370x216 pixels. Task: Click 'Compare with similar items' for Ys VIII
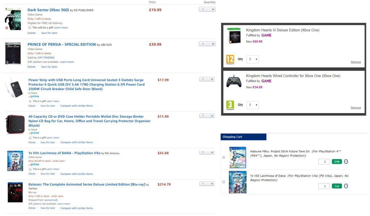77,174
